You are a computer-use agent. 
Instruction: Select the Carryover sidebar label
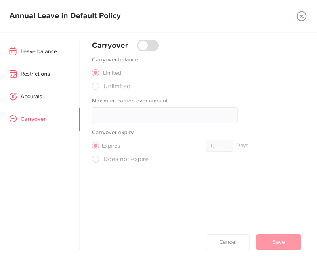coord(33,119)
